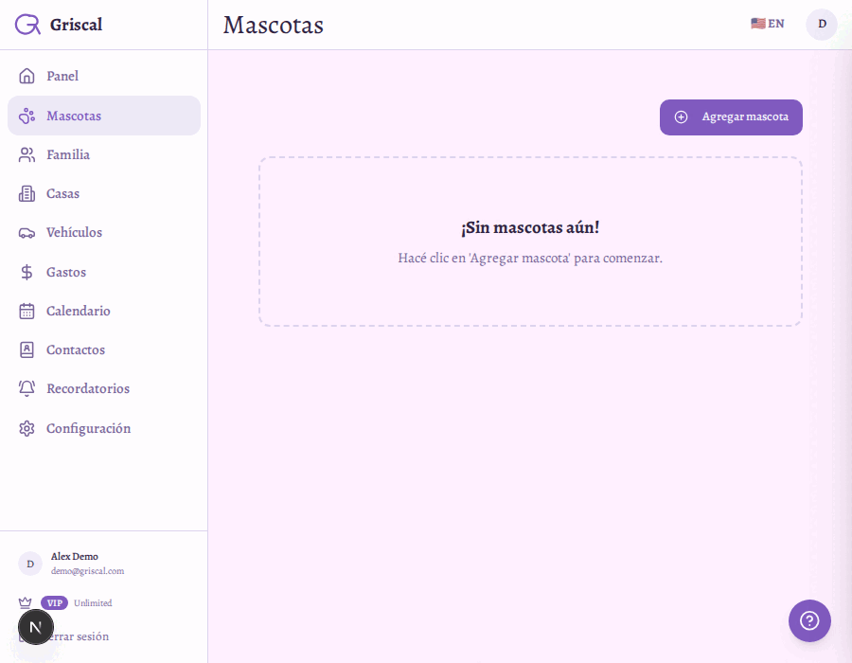Open Gastos via the dollar icon
Image resolution: width=852 pixels, height=663 pixels.
click(27, 273)
